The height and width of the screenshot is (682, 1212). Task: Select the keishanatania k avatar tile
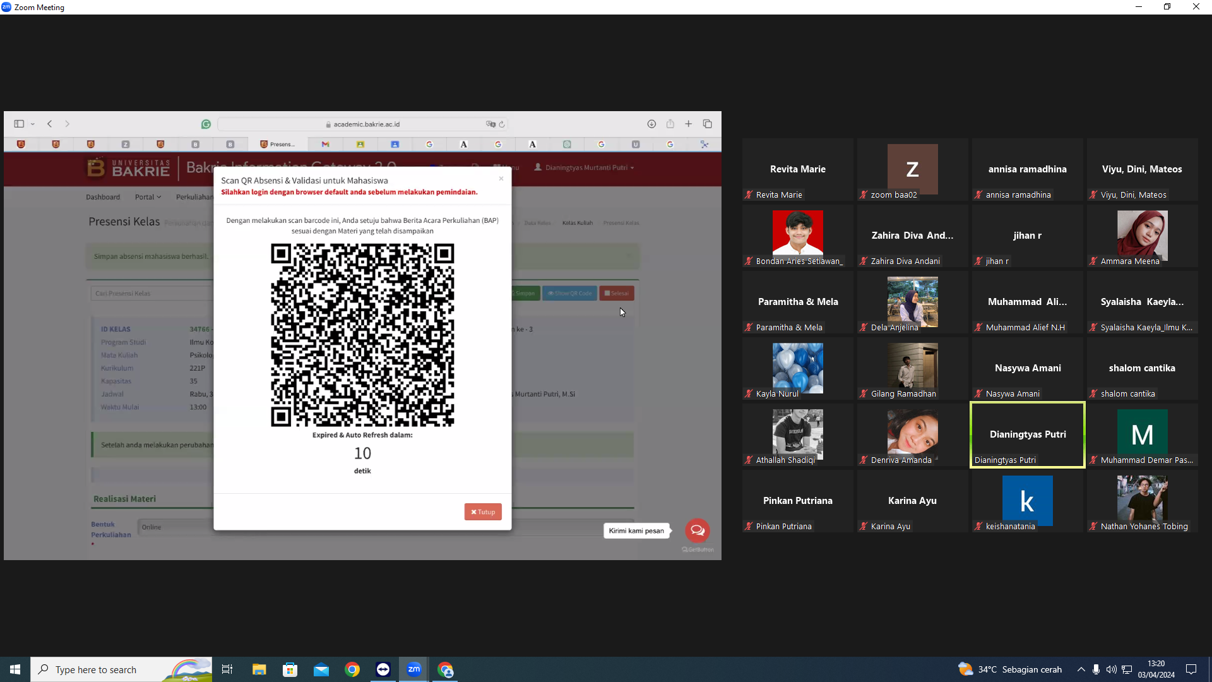click(1028, 501)
